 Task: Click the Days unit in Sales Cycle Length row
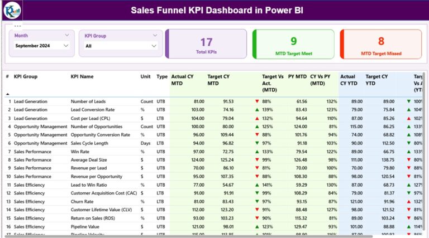pyautogui.click(x=145, y=143)
